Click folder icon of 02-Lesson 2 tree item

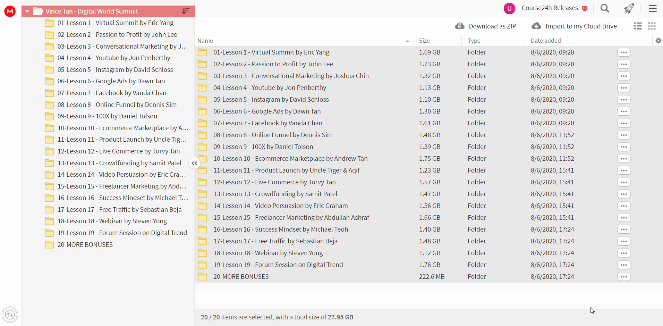[x=49, y=35]
